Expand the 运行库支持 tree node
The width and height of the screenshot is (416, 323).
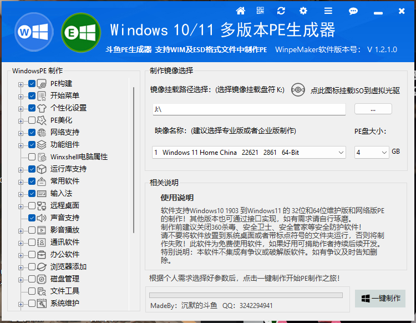click(21, 170)
